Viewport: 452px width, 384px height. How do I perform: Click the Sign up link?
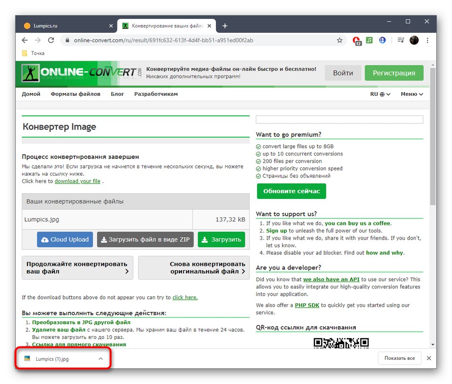click(276, 231)
